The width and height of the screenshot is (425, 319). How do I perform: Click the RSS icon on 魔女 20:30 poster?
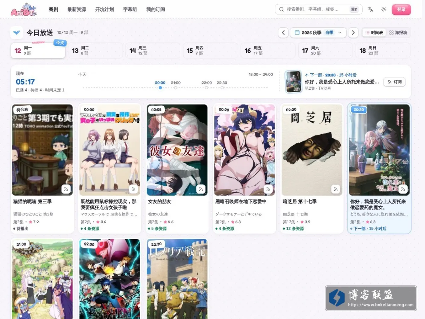point(403,189)
